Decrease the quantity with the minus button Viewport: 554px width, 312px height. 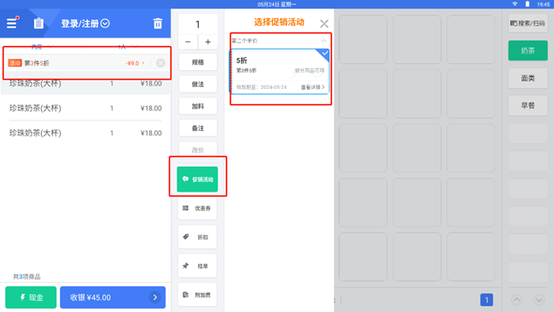pyautogui.click(x=188, y=42)
